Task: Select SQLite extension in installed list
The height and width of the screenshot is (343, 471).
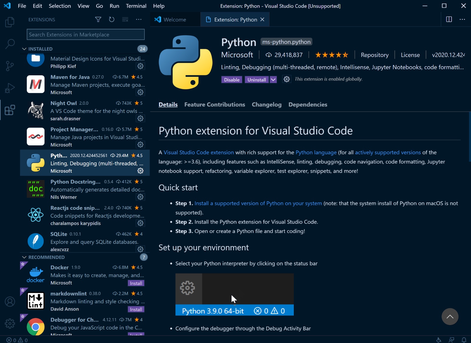Action: click(x=85, y=241)
